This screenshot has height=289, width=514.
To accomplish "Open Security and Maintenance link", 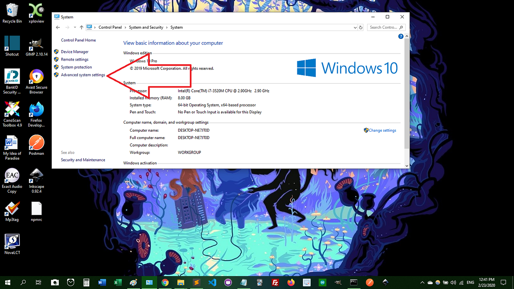I will tap(83, 160).
